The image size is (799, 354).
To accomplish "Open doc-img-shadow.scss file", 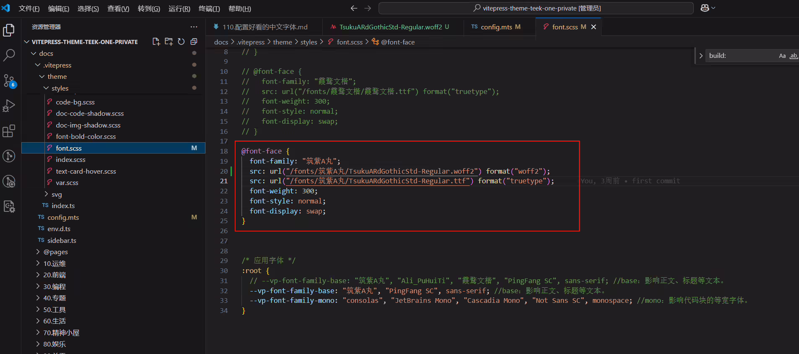I will 88,125.
